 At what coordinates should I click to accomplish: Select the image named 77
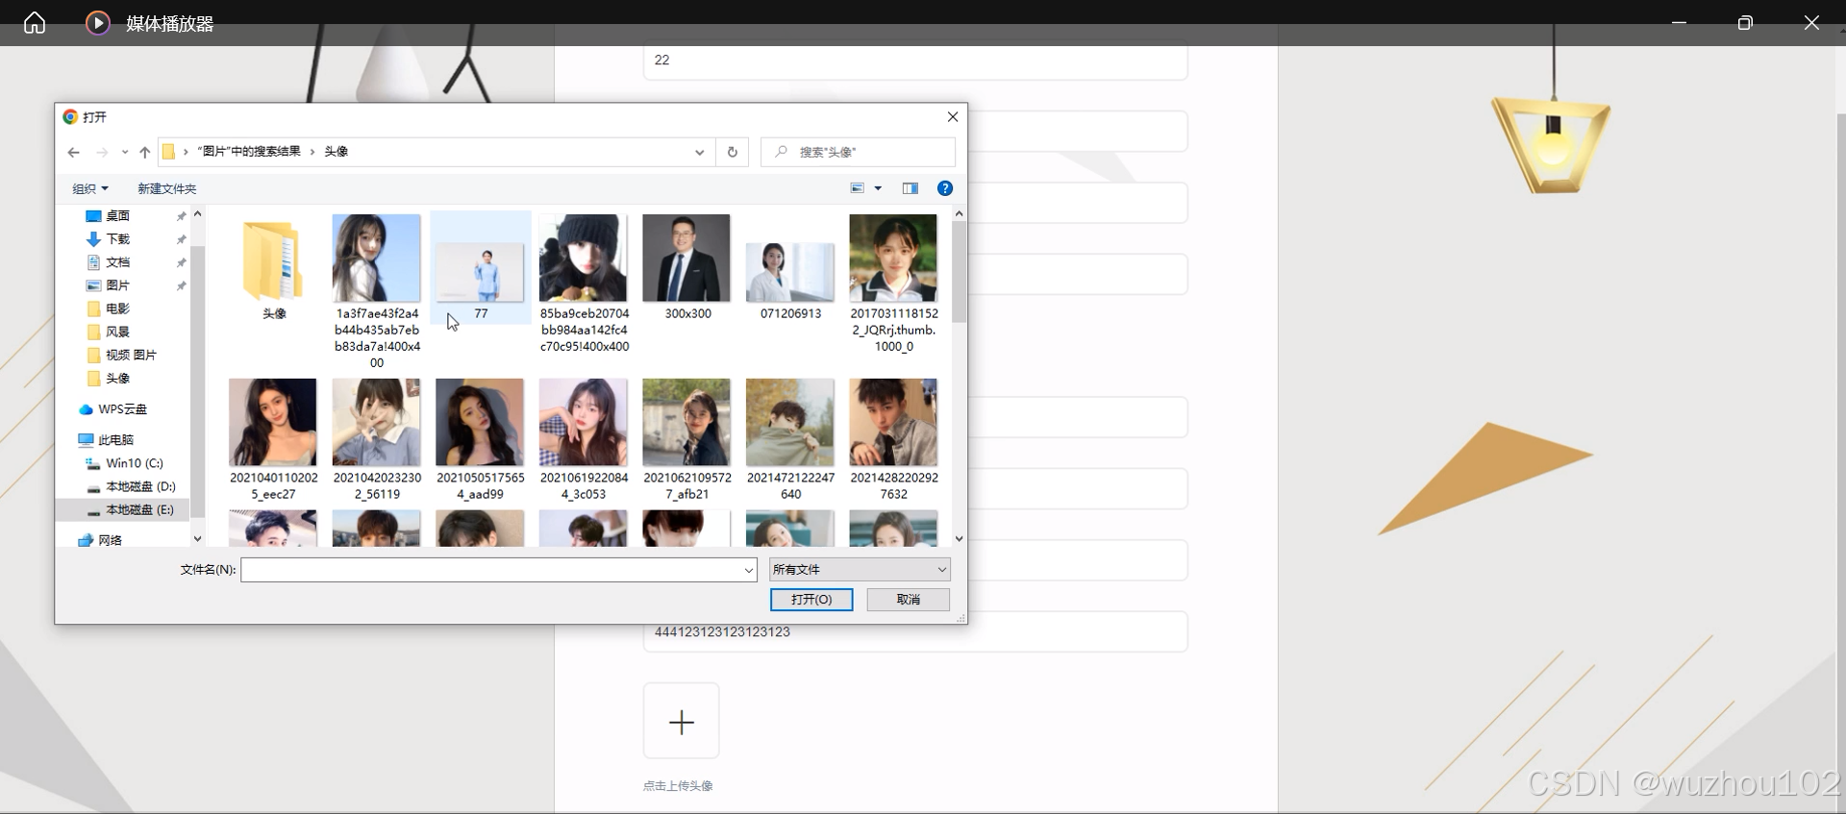[480, 268]
